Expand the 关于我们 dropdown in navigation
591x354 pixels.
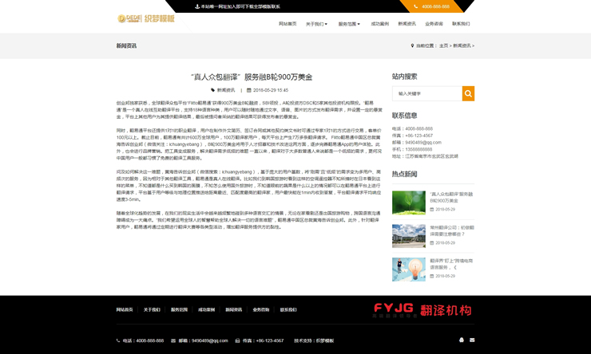(316, 24)
